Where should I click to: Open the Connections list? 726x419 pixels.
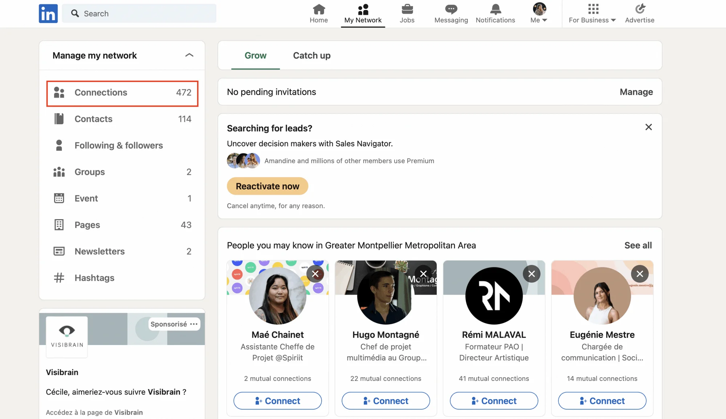[122, 94]
